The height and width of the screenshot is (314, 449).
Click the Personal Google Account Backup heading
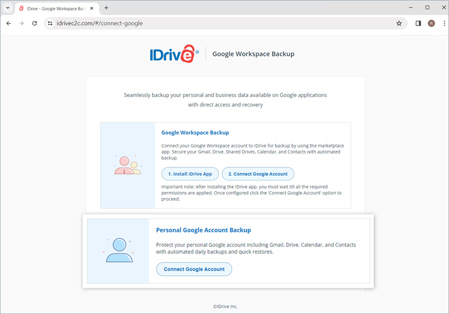pyautogui.click(x=204, y=230)
